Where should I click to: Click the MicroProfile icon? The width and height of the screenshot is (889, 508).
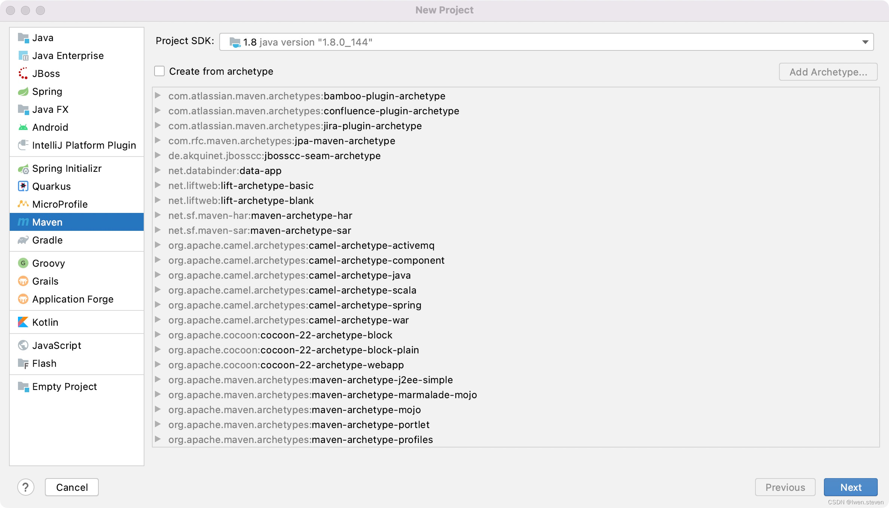pos(23,204)
